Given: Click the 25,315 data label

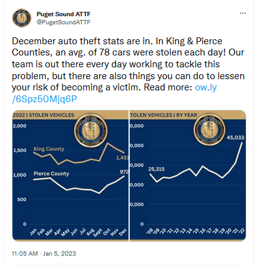Looking at the screenshot, I should click(x=157, y=169).
